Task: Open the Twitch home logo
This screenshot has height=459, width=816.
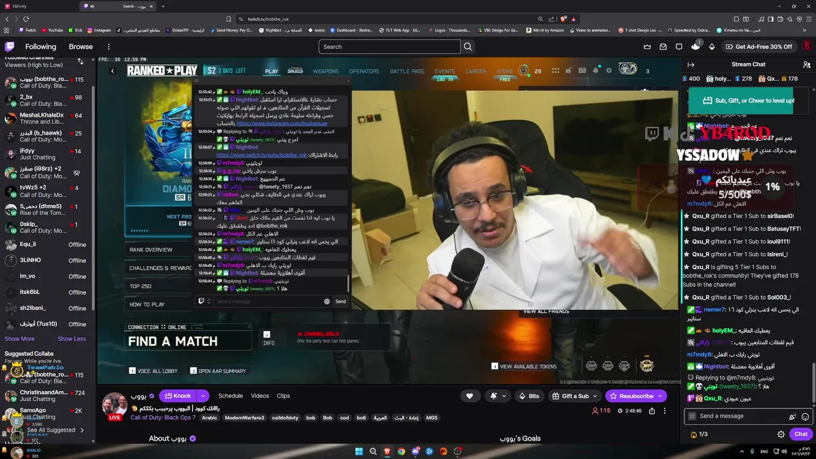Action: pos(10,47)
